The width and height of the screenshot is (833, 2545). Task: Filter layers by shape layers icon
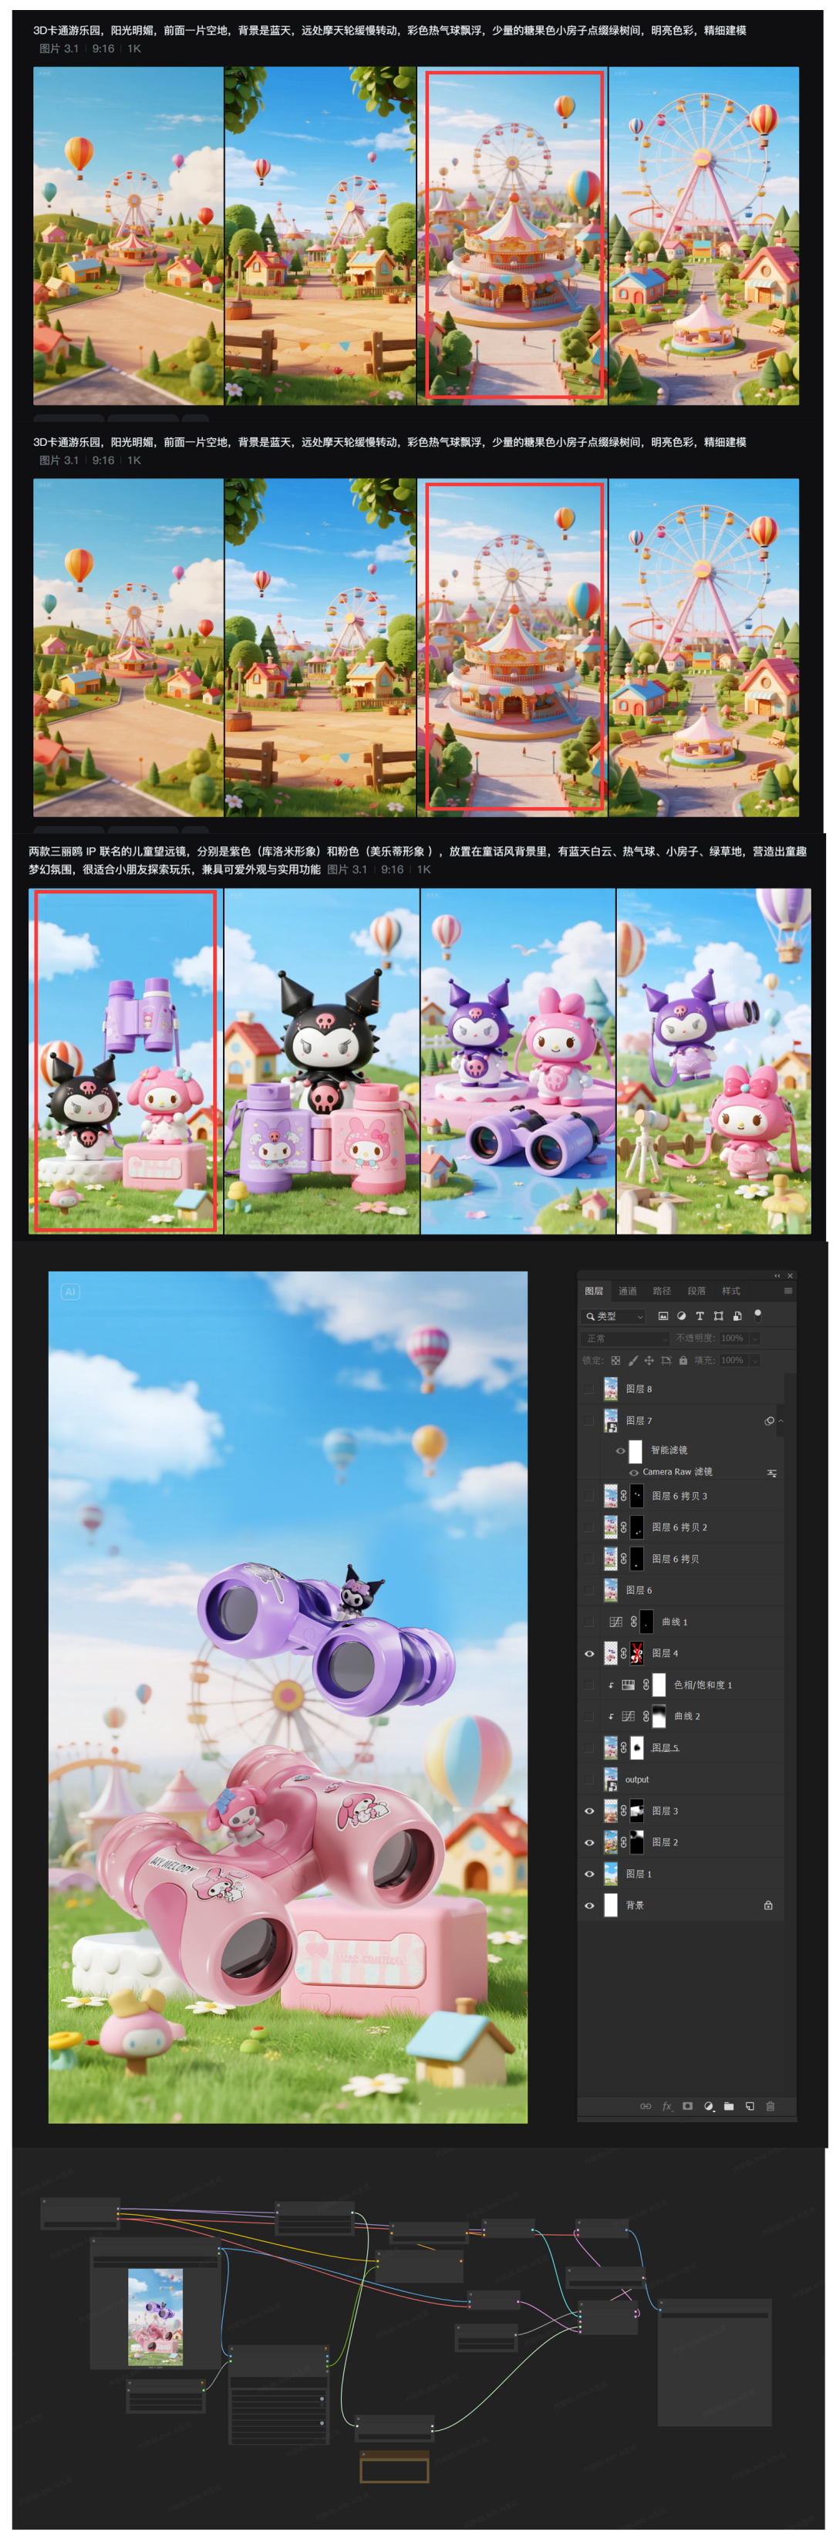point(718,1316)
